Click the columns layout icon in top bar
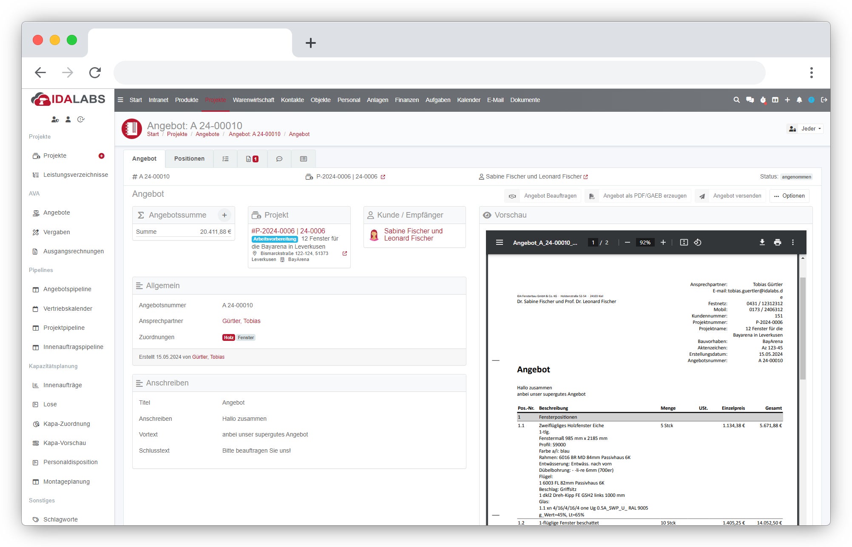852x547 pixels. click(775, 100)
